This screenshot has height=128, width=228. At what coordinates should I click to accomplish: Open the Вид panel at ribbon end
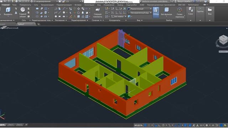pyautogui.click(x=209, y=10)
